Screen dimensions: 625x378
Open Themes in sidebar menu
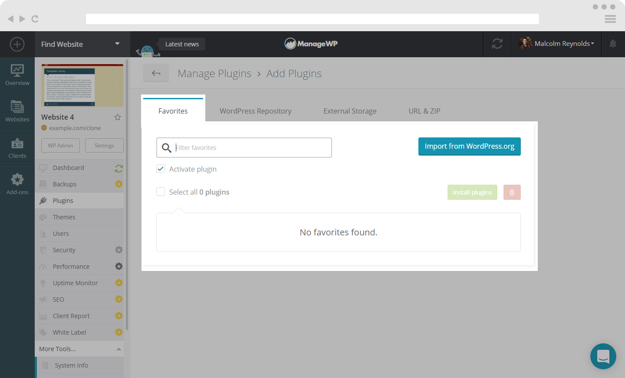pyautogui.click(x=79, y=217)
